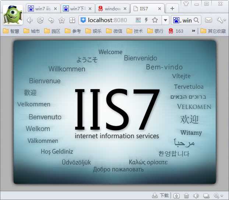Open the Baidu search engine selector
229x200 pixels.
tap(177, 20)
